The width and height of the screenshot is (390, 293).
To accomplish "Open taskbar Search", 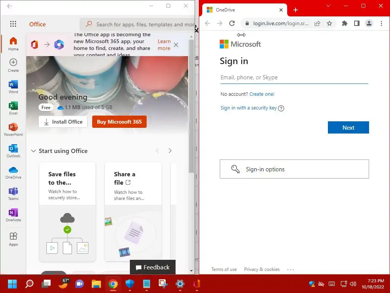I will [29, 284].
